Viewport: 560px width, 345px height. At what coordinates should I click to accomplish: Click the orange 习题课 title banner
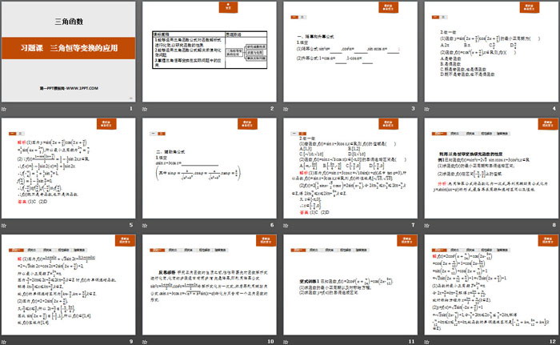pos(69,46)
